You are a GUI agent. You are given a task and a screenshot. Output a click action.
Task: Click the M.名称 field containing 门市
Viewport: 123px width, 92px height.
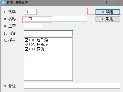[55, 19]
